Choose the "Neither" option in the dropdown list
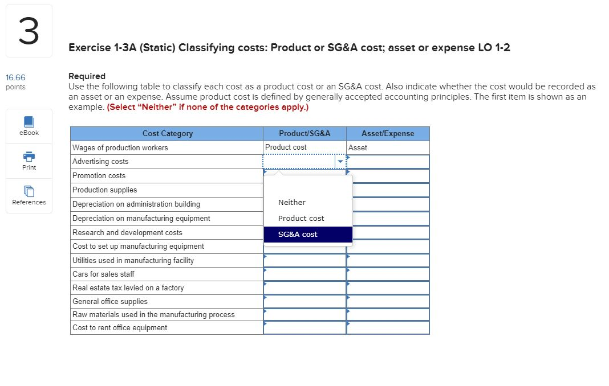Viewport: 609px width, 386px height. tap(291, 202)
